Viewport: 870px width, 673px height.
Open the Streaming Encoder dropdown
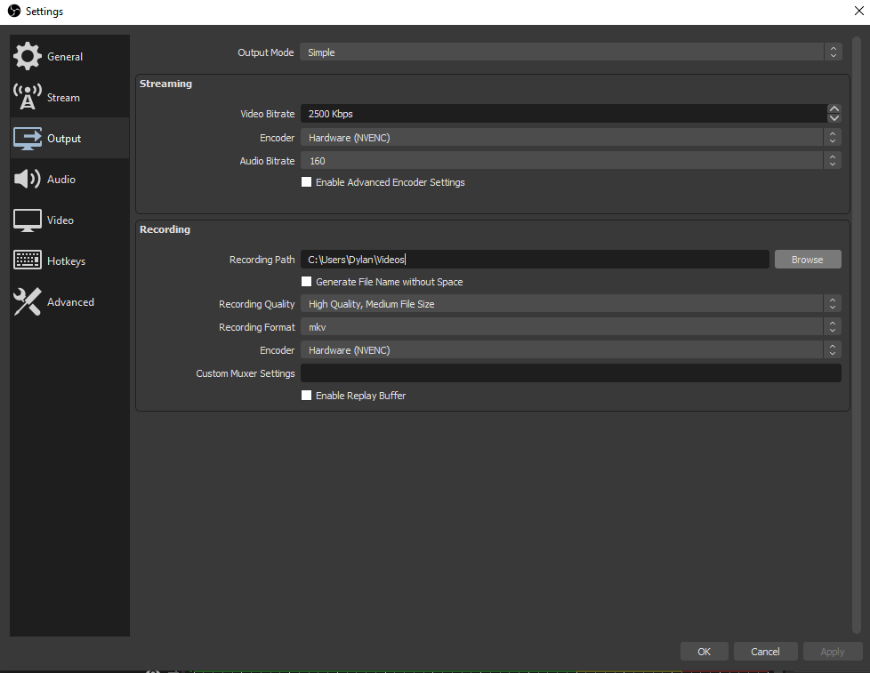571,138
